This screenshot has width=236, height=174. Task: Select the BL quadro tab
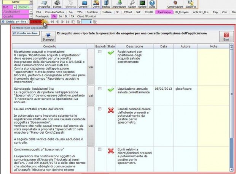point(66,16)
